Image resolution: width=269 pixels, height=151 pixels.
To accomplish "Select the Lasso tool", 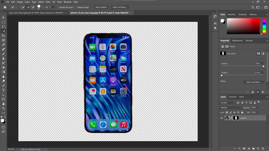I will tap(3, 27).
